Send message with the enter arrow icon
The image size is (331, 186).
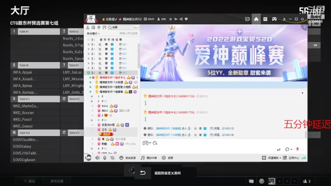[278, 150]
